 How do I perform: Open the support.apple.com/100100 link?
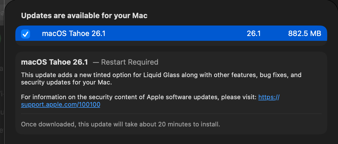[60, 105]
